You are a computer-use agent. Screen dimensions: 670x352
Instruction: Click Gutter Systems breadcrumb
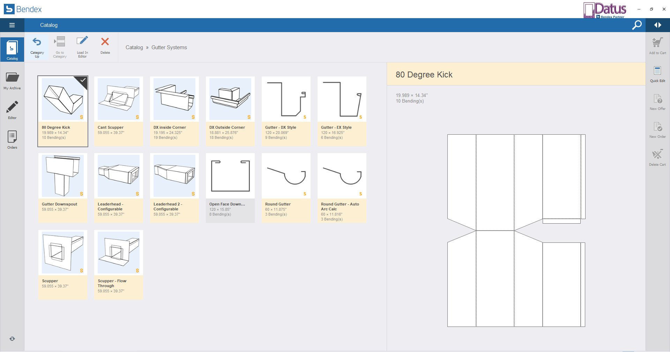tap(169, 47)
